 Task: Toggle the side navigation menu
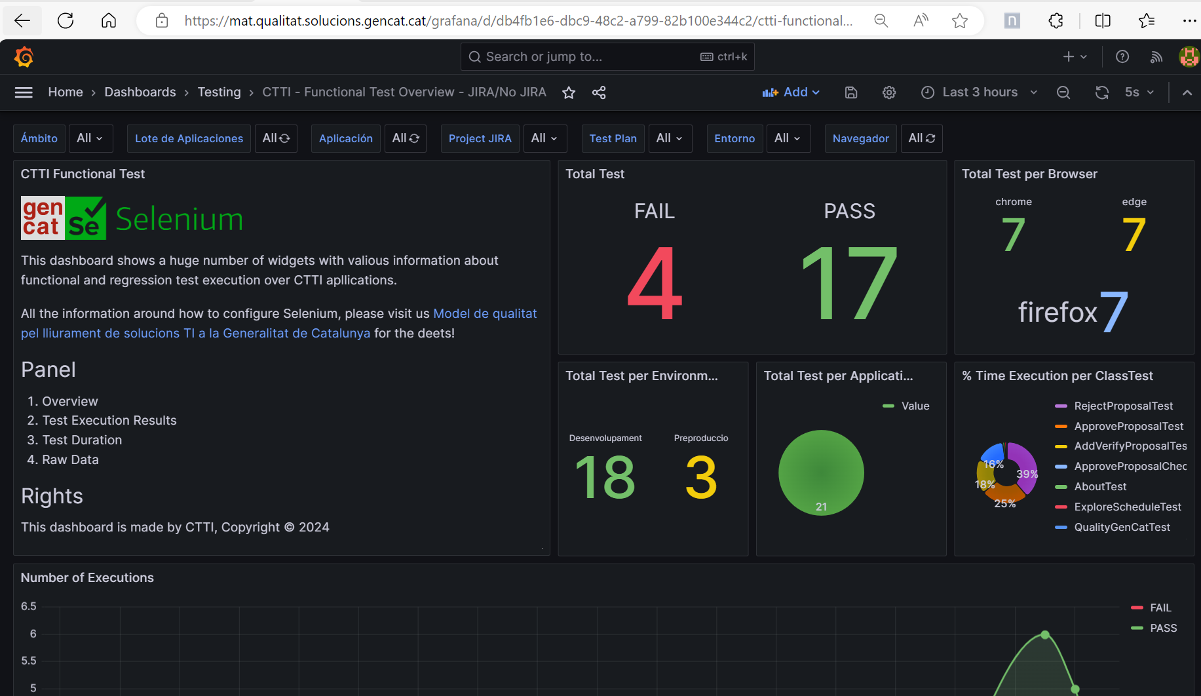tap(24, 92)
